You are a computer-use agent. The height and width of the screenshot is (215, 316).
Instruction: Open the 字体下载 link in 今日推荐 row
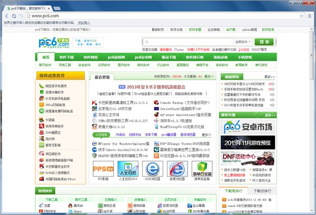[151, 134]
